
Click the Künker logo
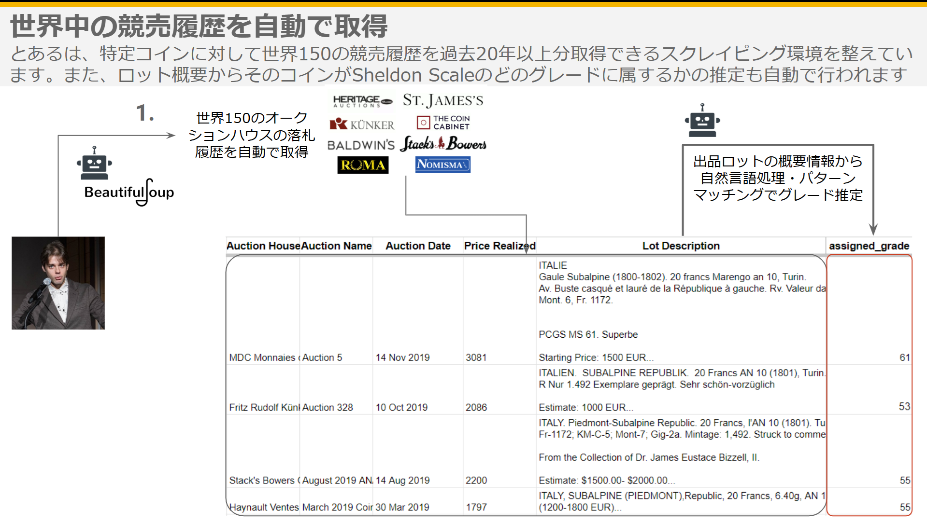click(362, 125)
